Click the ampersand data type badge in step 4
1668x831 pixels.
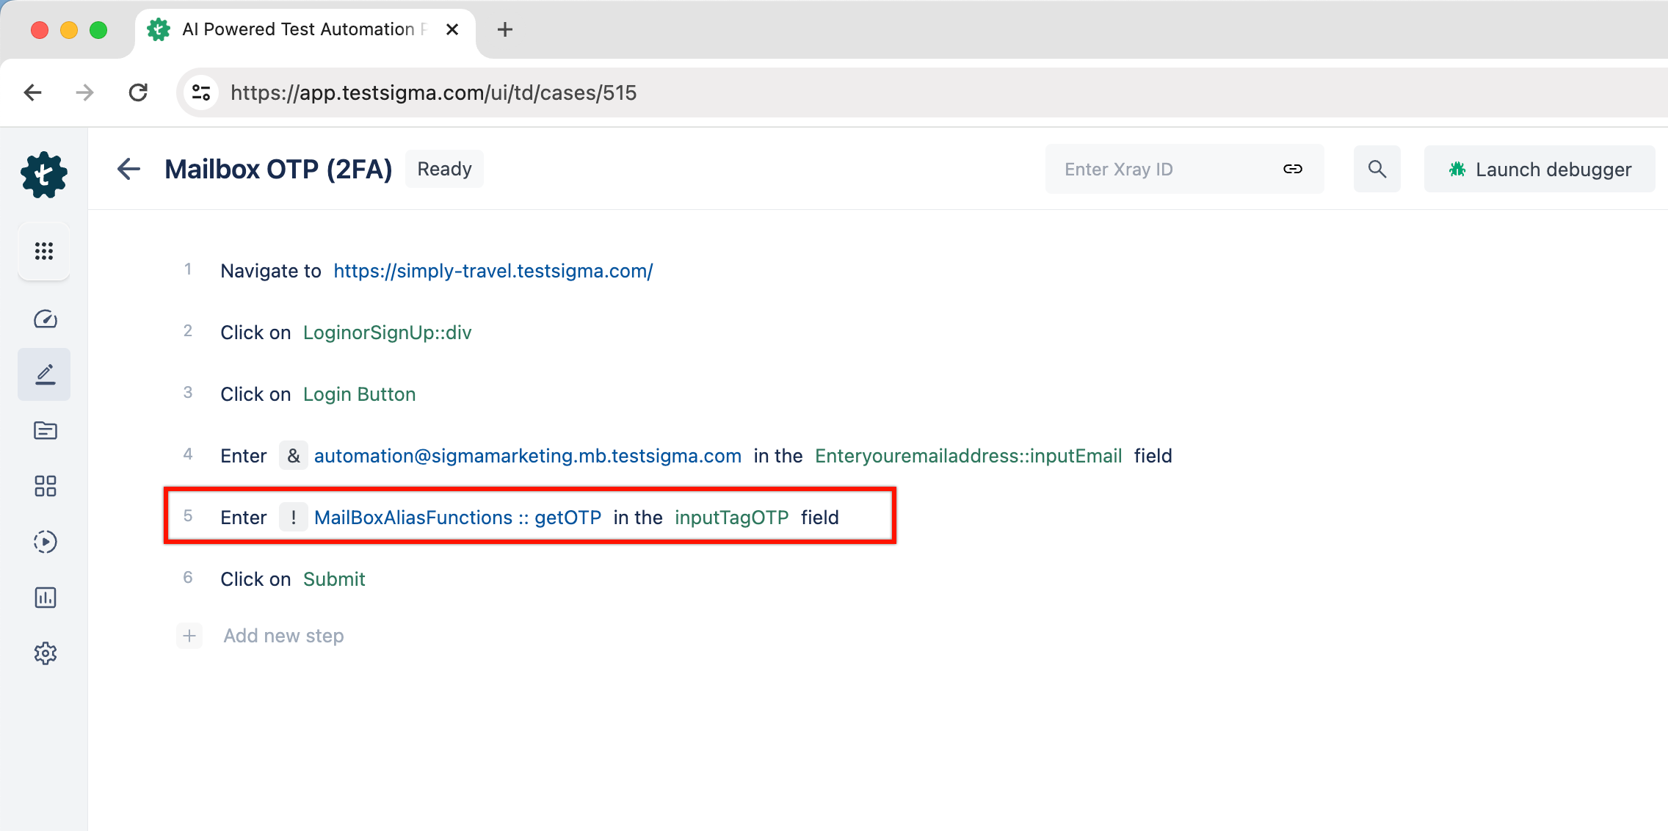(x=294, y=456)
